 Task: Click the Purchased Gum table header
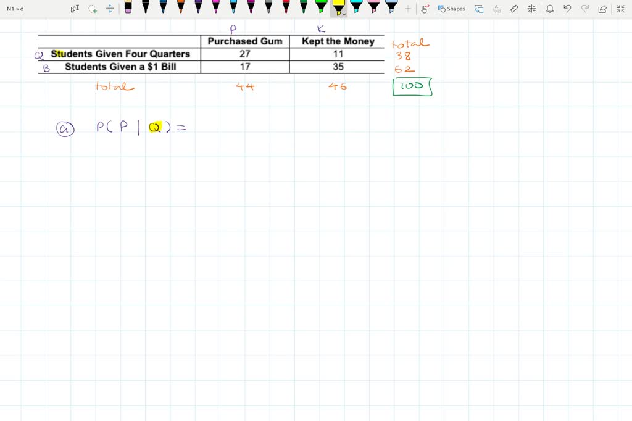pos(245,41)
